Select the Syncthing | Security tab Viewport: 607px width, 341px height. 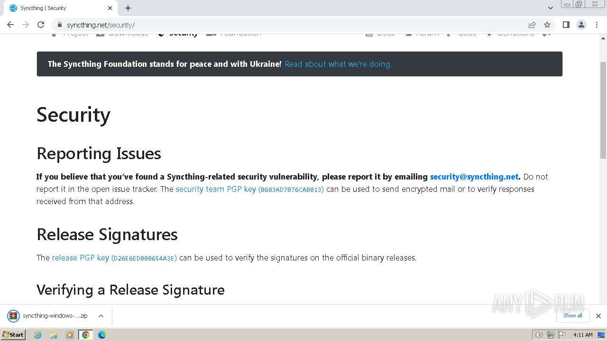61,8
